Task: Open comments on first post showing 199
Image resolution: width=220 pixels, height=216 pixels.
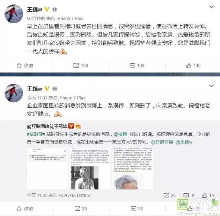Action: click(137, 66)
